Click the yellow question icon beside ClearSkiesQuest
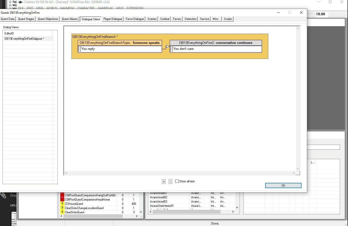 coord(62,212)
